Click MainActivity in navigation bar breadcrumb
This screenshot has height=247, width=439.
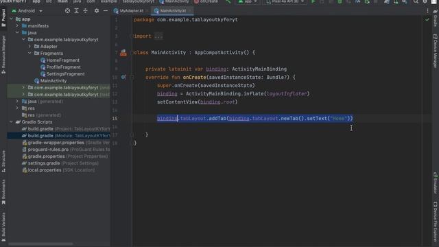(174, 1)
